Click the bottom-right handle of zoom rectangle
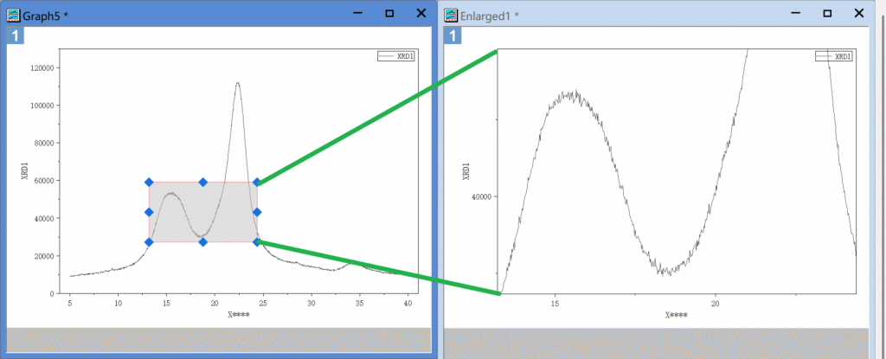The image size is (886, 359). (257, 242)
